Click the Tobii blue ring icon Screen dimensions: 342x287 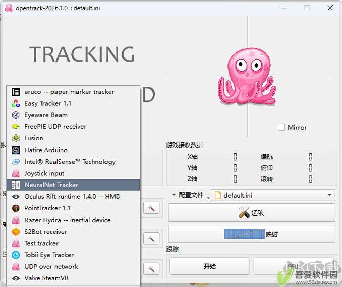pyautogui.click(x=16, y=255)
